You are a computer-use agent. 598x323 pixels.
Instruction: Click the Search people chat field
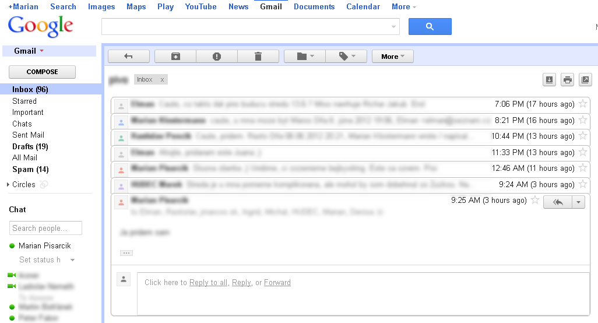pos(45,228)
